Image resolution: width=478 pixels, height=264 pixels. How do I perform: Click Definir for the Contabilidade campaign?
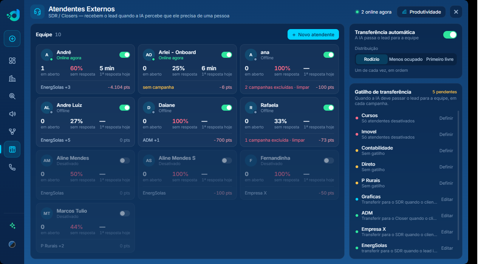coord(446,151)
